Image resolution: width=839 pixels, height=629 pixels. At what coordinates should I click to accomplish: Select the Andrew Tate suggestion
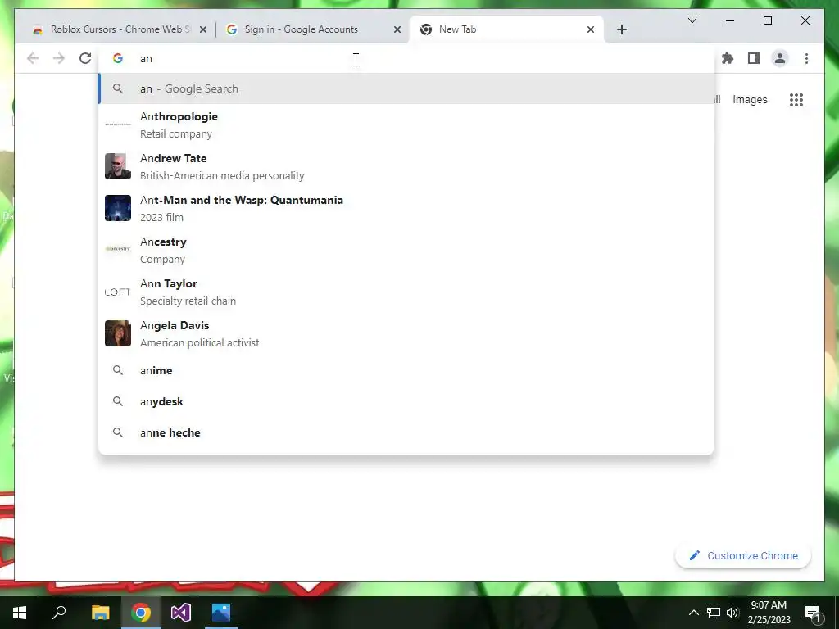(x=406, y=166)
